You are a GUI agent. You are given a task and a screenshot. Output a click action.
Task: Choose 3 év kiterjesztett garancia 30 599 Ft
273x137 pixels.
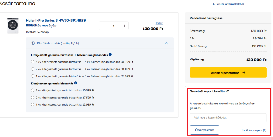coord(33,90)
